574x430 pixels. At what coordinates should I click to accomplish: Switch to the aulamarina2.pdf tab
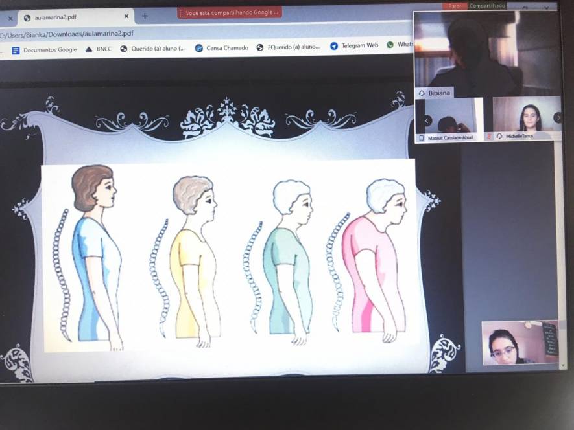click(x=71, y=17)
